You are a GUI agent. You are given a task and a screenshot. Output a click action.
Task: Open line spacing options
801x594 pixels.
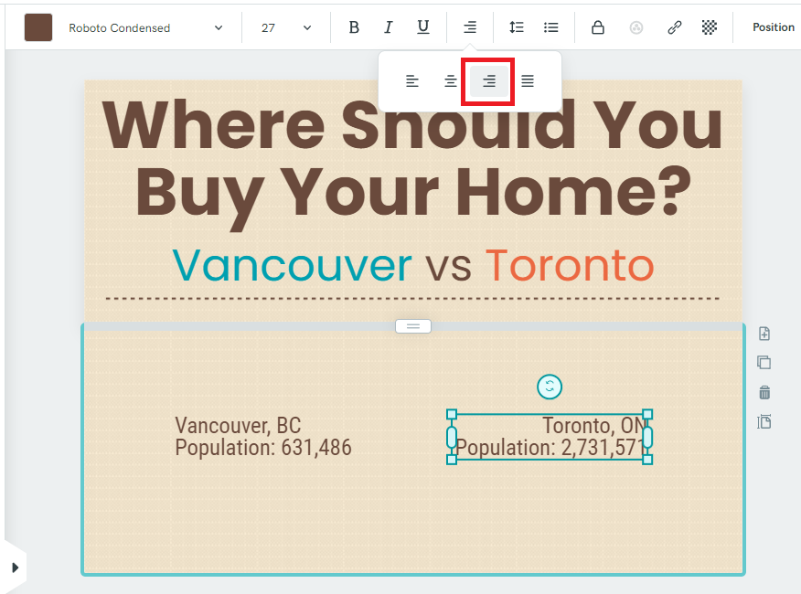point(517,27)
